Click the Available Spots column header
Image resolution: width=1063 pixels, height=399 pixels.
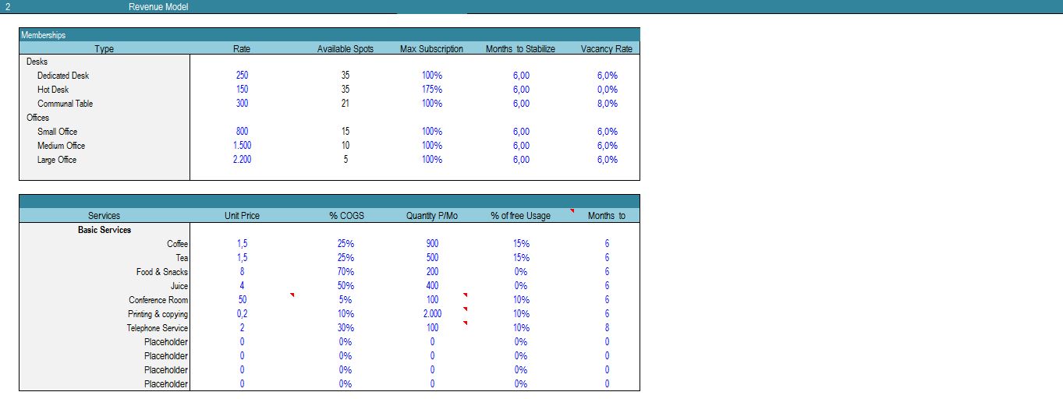345,49
